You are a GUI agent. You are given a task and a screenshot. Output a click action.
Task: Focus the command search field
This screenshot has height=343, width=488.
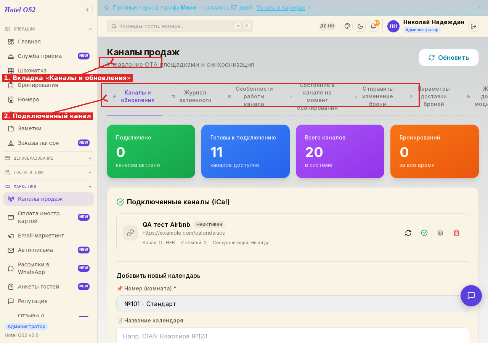(x=180, y=26)
